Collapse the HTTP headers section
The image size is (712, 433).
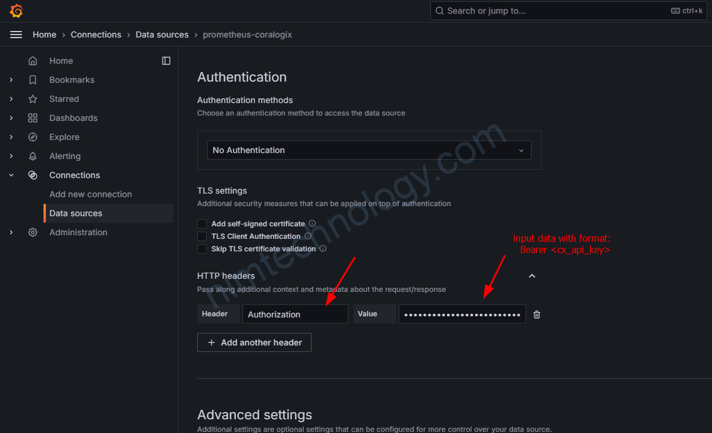[532, 276]
